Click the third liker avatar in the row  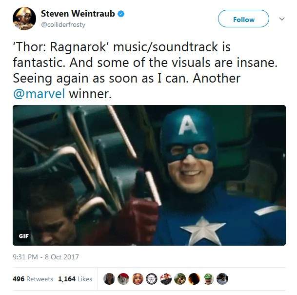(138, 278)
